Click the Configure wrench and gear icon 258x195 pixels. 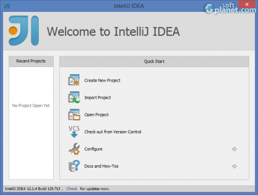(74, 149)
